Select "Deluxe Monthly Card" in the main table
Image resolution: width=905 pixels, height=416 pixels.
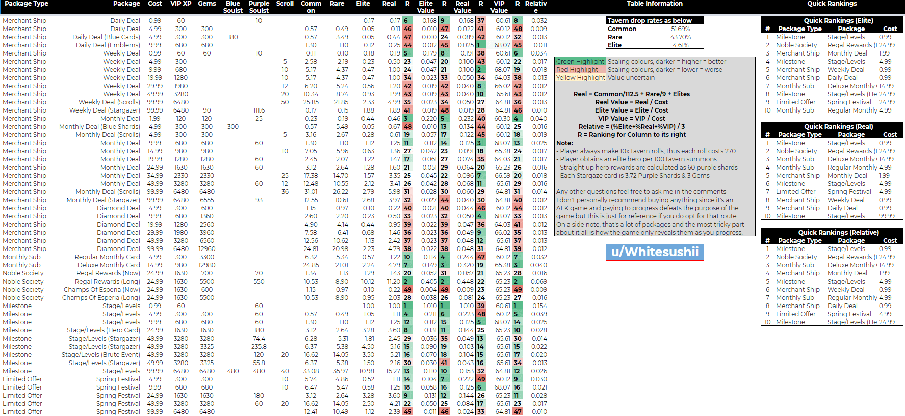[109, 265]
